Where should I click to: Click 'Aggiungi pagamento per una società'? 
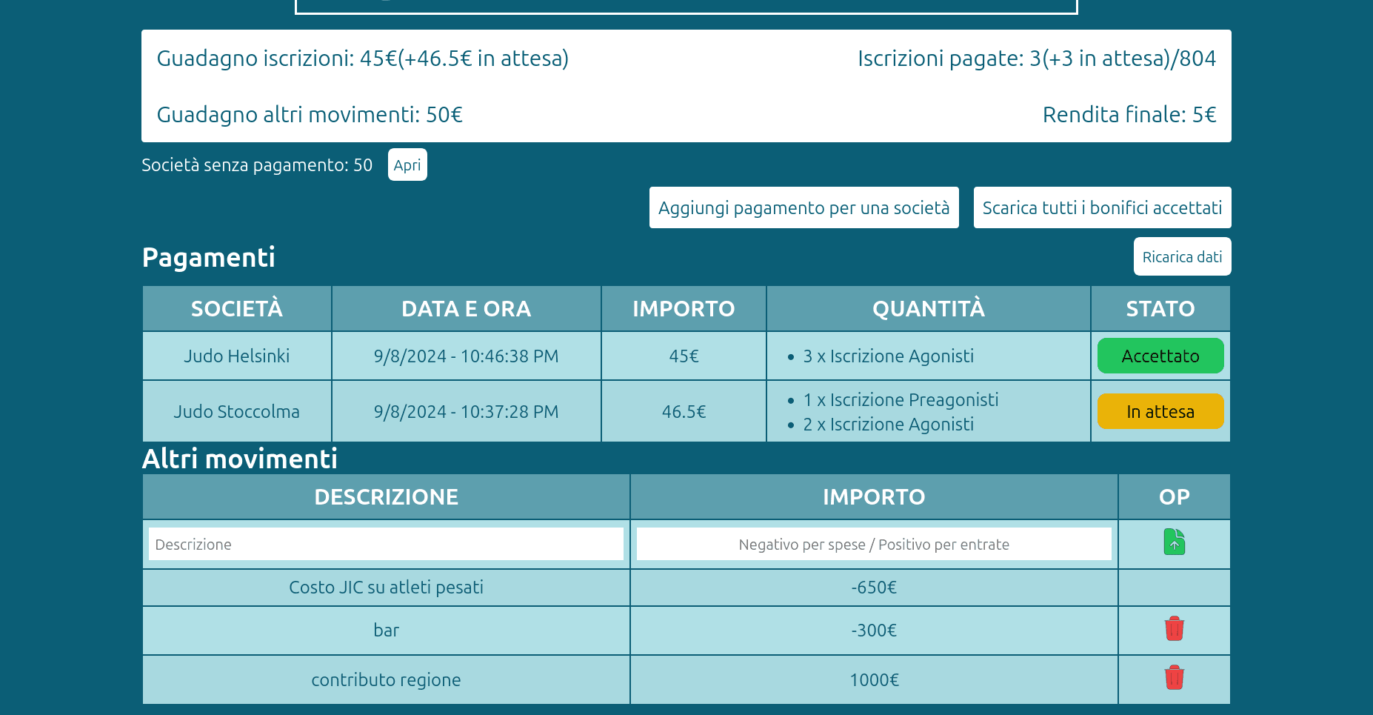804,208
